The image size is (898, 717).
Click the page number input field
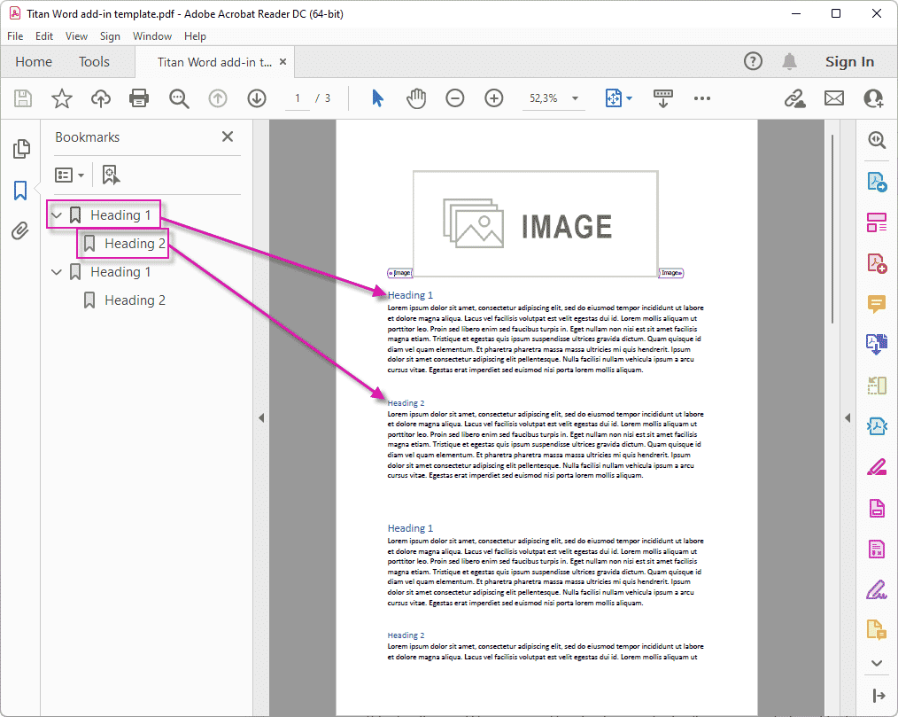298,98
